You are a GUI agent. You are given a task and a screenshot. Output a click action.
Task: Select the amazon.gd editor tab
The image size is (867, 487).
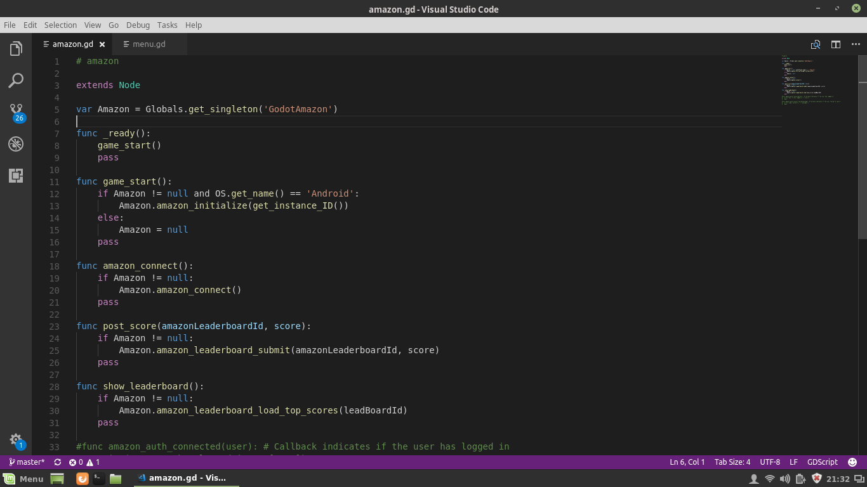[72, 44]
